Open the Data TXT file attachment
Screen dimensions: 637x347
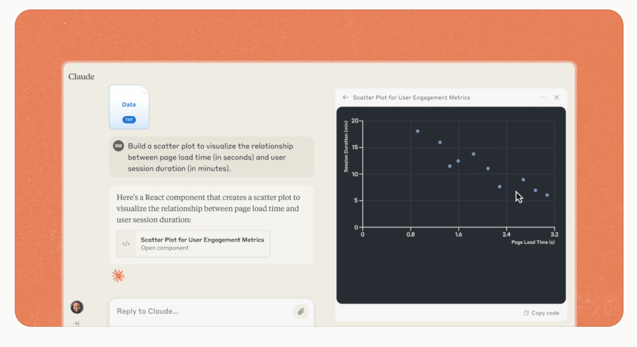129,107
